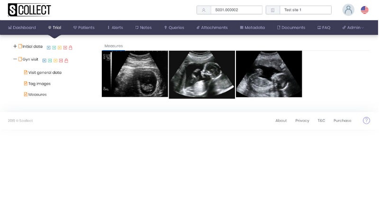Image resolution: width=379 pixels, height=198 pixels.
Task: Click the help question mark icon
Action: pos(366,120)
